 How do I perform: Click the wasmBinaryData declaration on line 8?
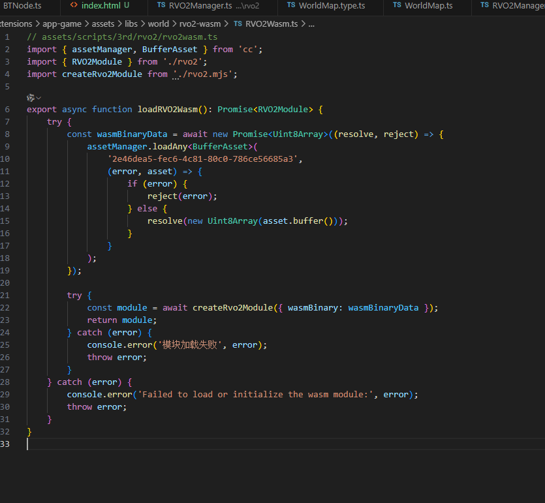pyautogui.click(x=132, y=134)
